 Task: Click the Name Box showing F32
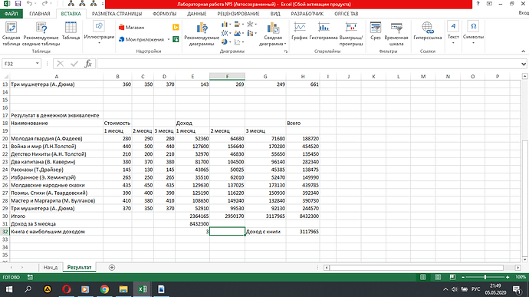pyautogui.click(x=18, y=64)
